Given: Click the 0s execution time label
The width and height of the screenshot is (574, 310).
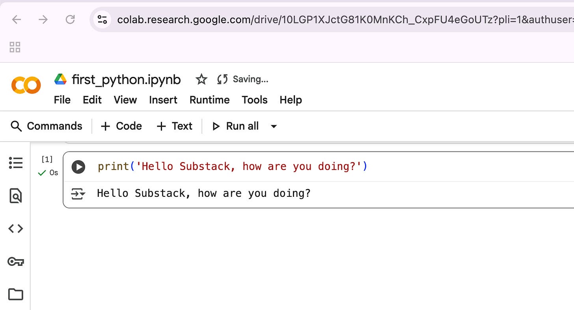Looking at the screenshot, I should click(54, 173).
